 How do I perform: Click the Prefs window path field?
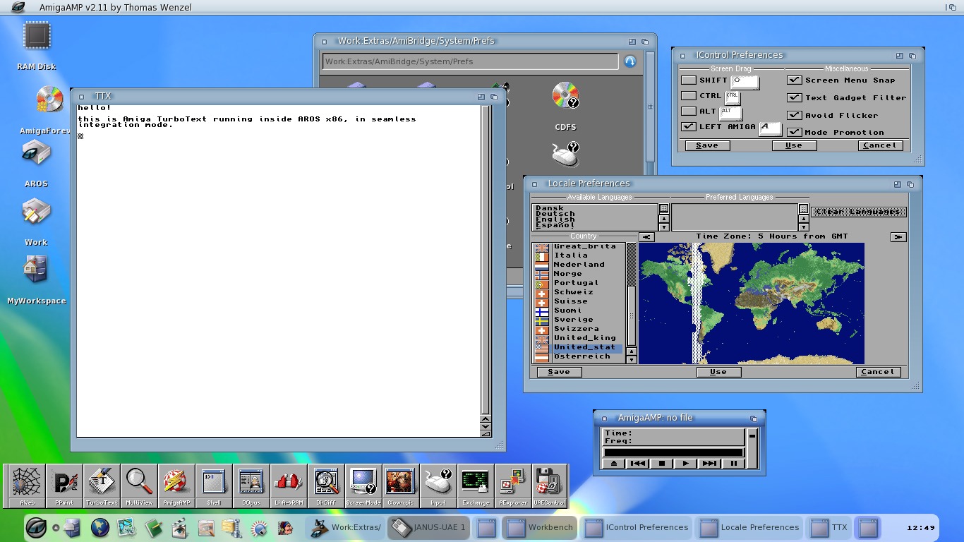point(470,61)
